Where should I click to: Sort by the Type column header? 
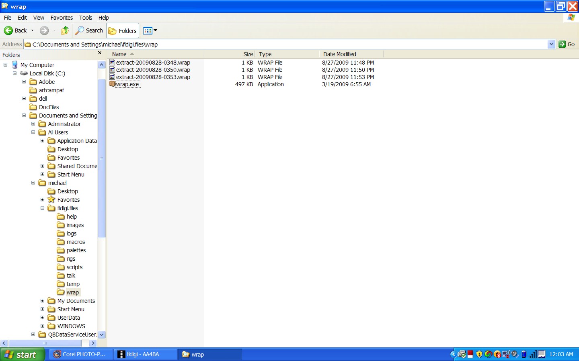(287, 54)
